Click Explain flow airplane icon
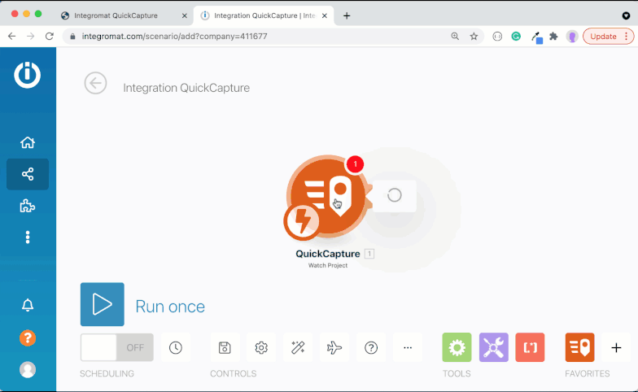This screenshot has width=638, height=392. click(334, 348)
